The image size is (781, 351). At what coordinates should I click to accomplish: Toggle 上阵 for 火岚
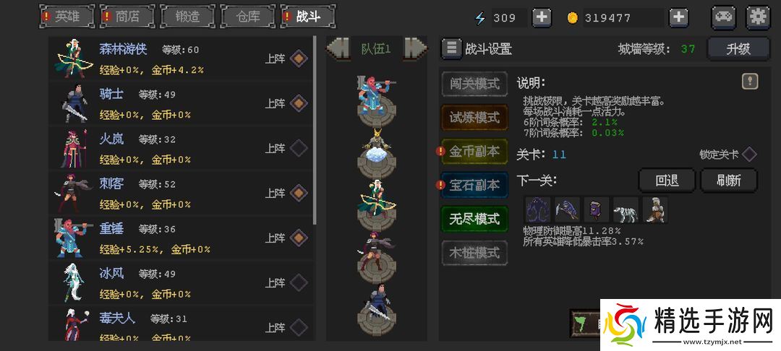pos(299,147)
